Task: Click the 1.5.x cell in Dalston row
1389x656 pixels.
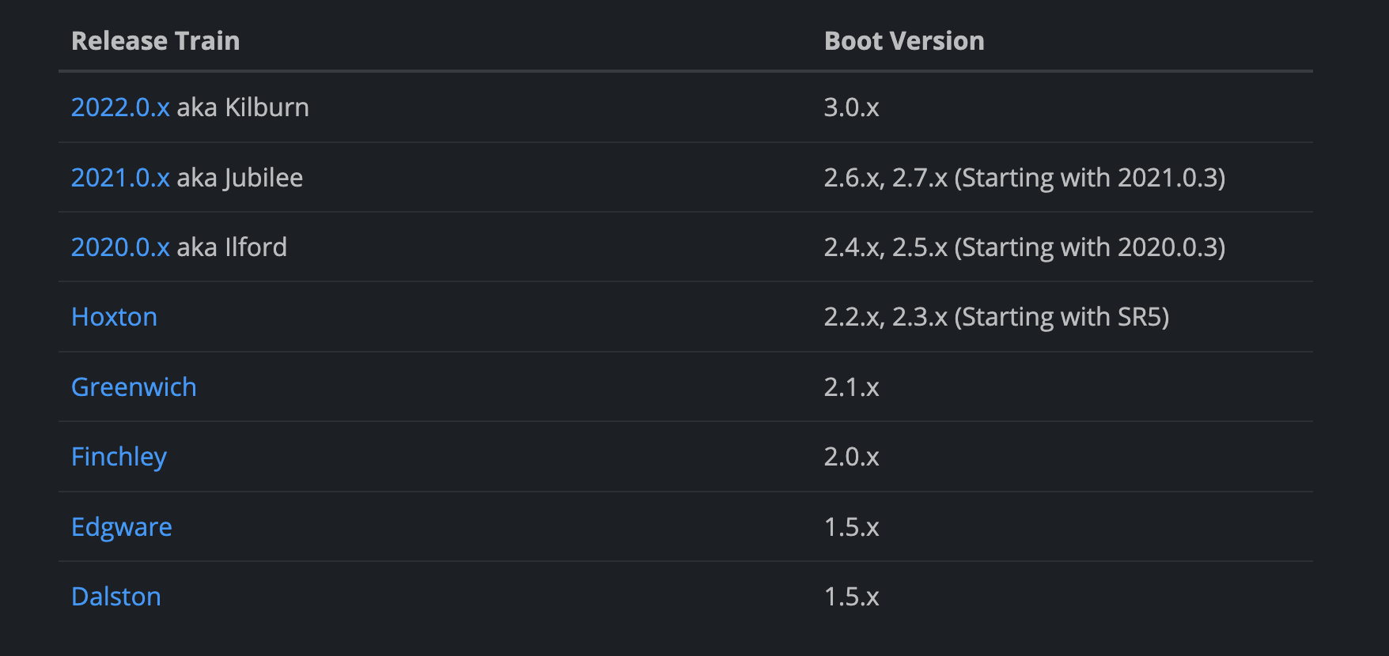Action: [x=851, y=597]
